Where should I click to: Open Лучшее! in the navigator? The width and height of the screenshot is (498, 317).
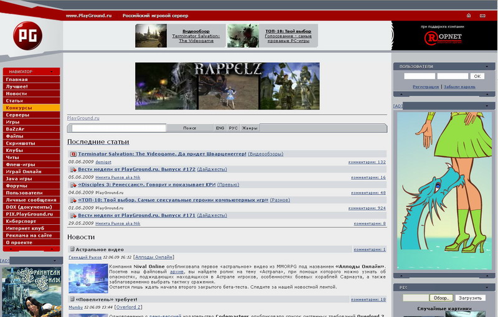click(x=32, y=87)
